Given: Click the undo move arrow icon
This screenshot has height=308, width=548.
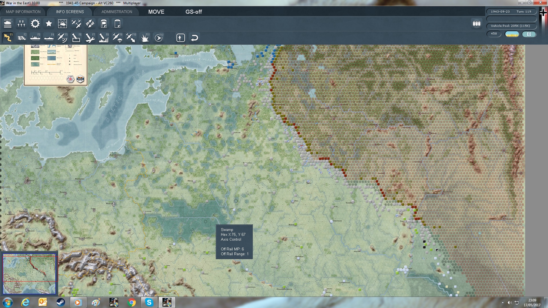Looking at the screenshot, I should click(194, 38).
